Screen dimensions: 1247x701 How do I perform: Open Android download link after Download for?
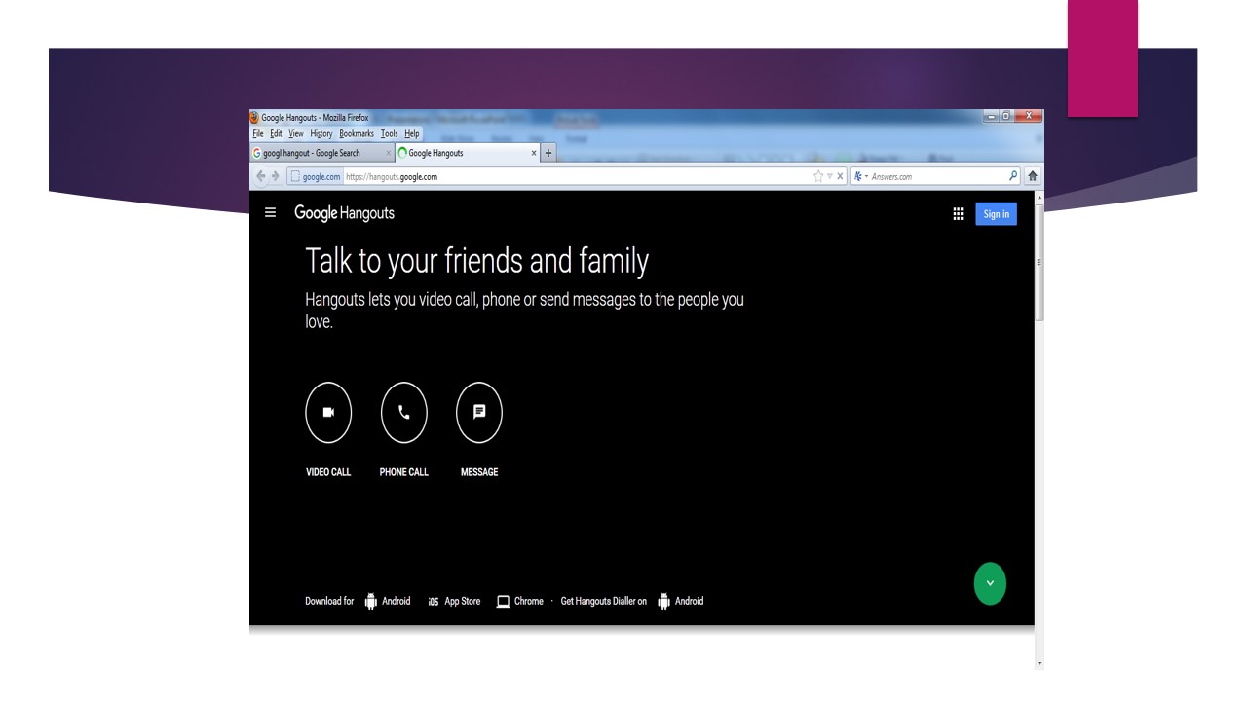pos(388,601)
